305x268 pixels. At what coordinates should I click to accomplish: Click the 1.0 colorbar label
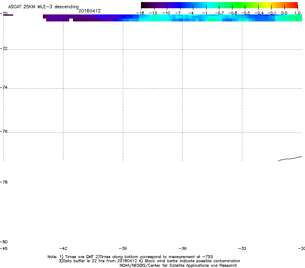point(298,13)
